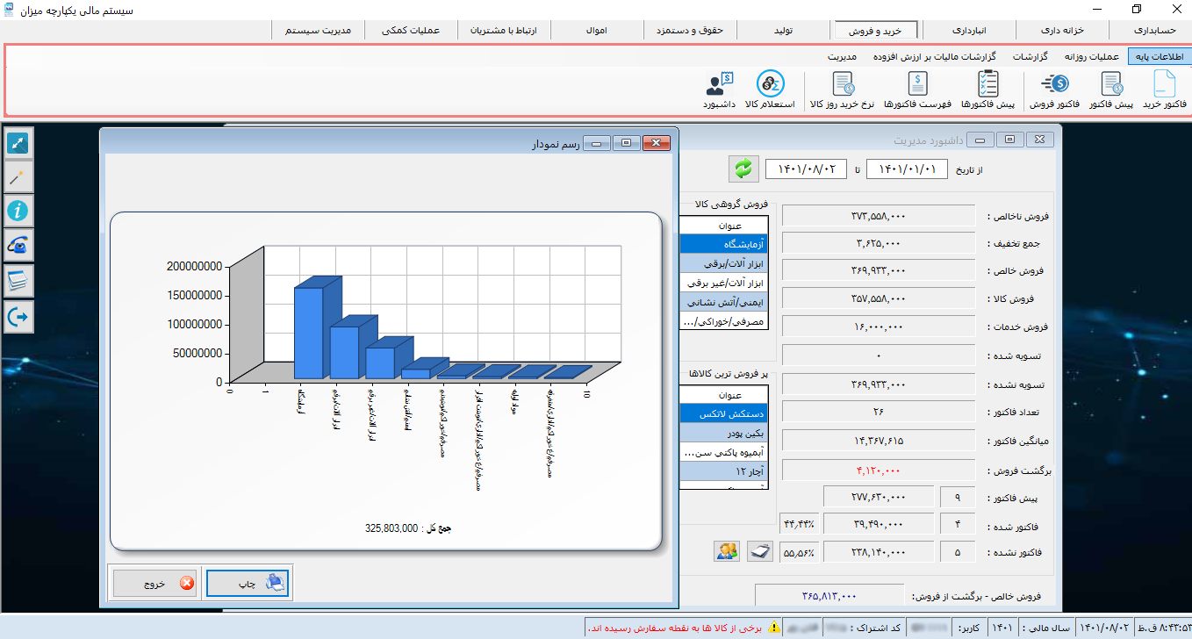Select ابزار آلات/برقی row in group list

point(723,262)
